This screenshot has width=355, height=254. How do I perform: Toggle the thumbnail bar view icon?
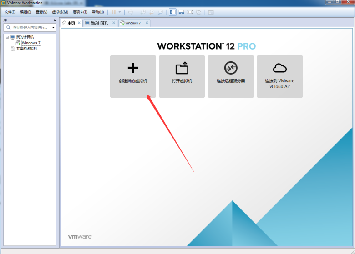[181, 12]
